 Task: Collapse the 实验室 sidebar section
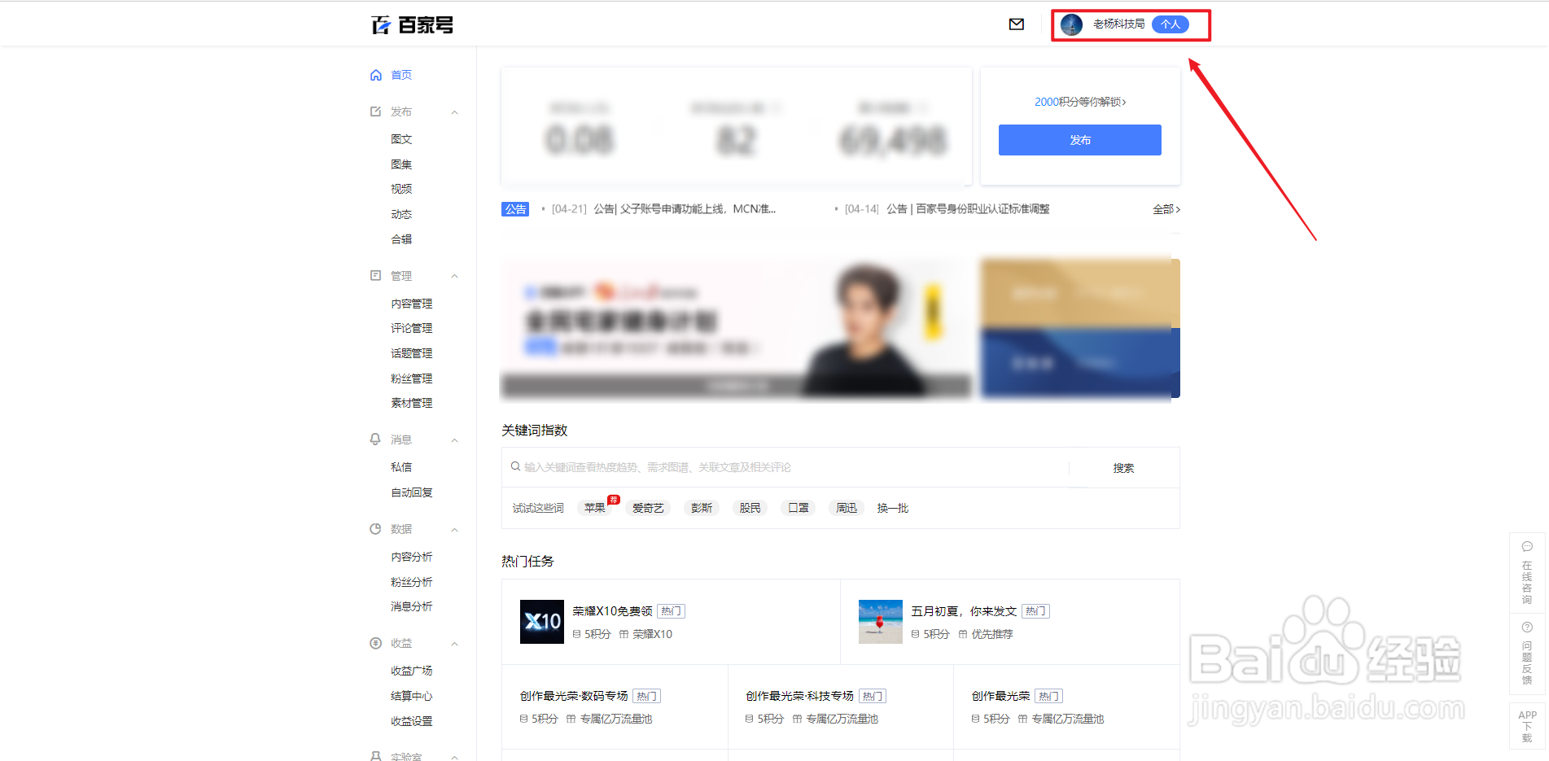click(x=454, y=757)
